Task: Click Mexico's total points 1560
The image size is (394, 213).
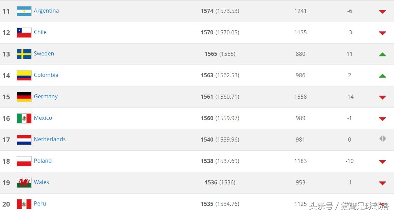Action: [207, 118]
